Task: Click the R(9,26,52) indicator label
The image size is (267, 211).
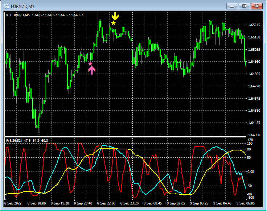Action: pos(14,141)
